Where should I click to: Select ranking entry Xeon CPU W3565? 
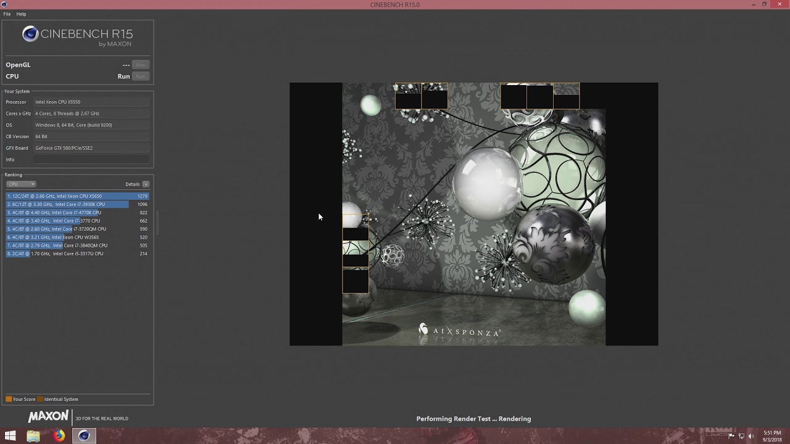[x=77, y=237]
